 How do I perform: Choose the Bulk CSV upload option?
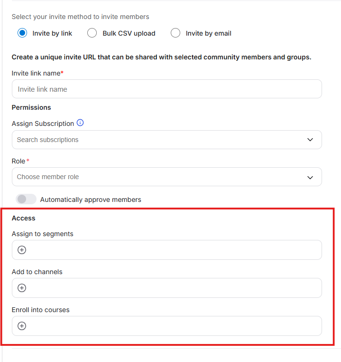[x=93, y=33]
